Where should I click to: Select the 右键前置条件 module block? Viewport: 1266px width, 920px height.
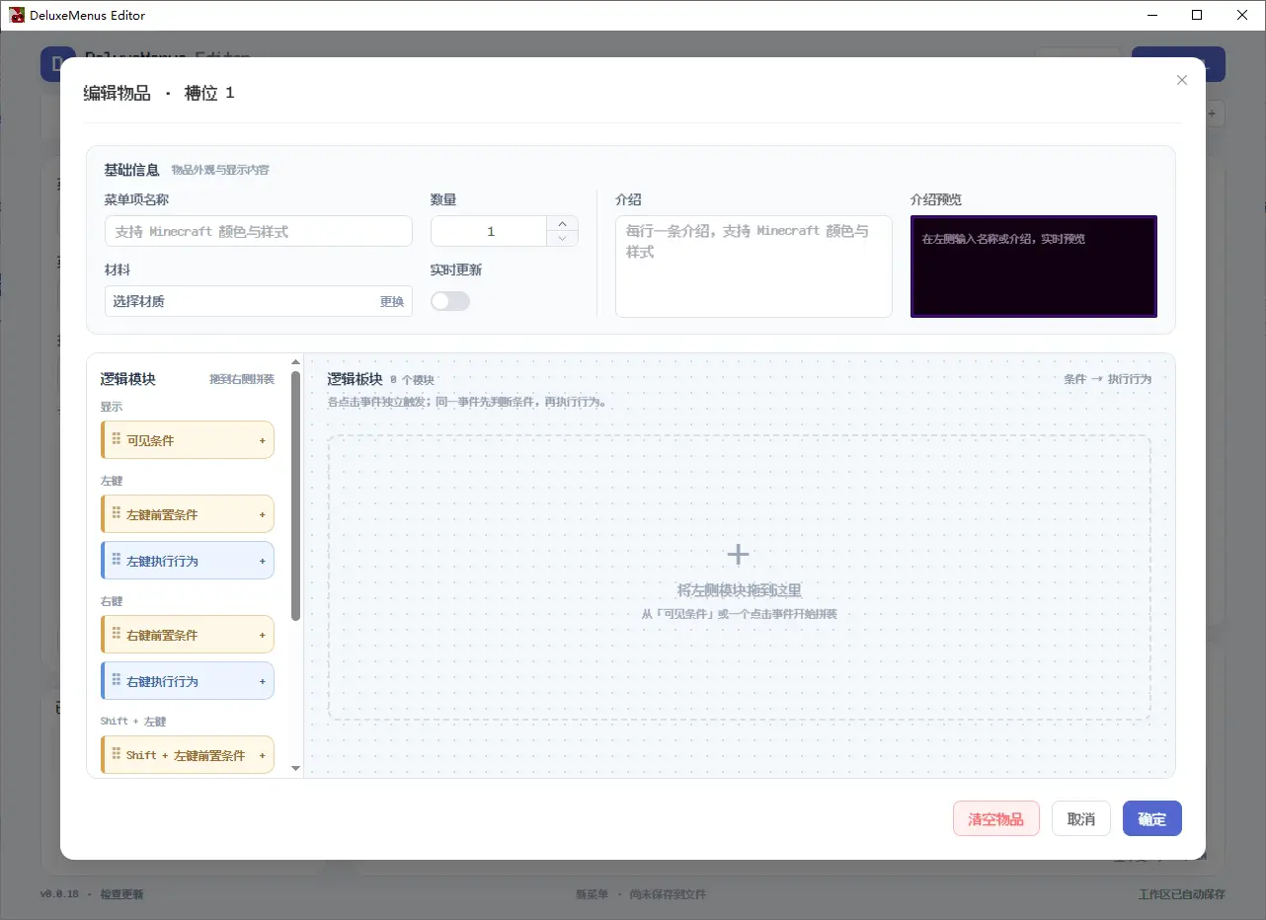click(188, 635)
